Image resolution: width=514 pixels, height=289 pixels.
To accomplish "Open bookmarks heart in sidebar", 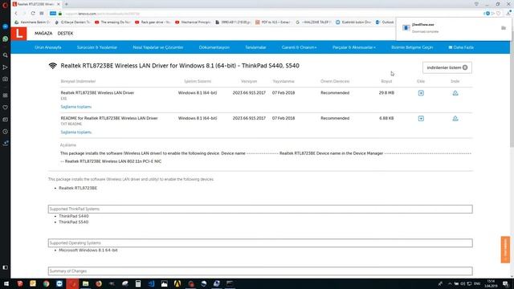I will click(x=5, y=107).
